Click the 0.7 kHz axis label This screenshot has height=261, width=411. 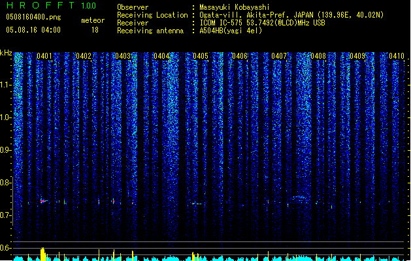click(x=5, y=215)
